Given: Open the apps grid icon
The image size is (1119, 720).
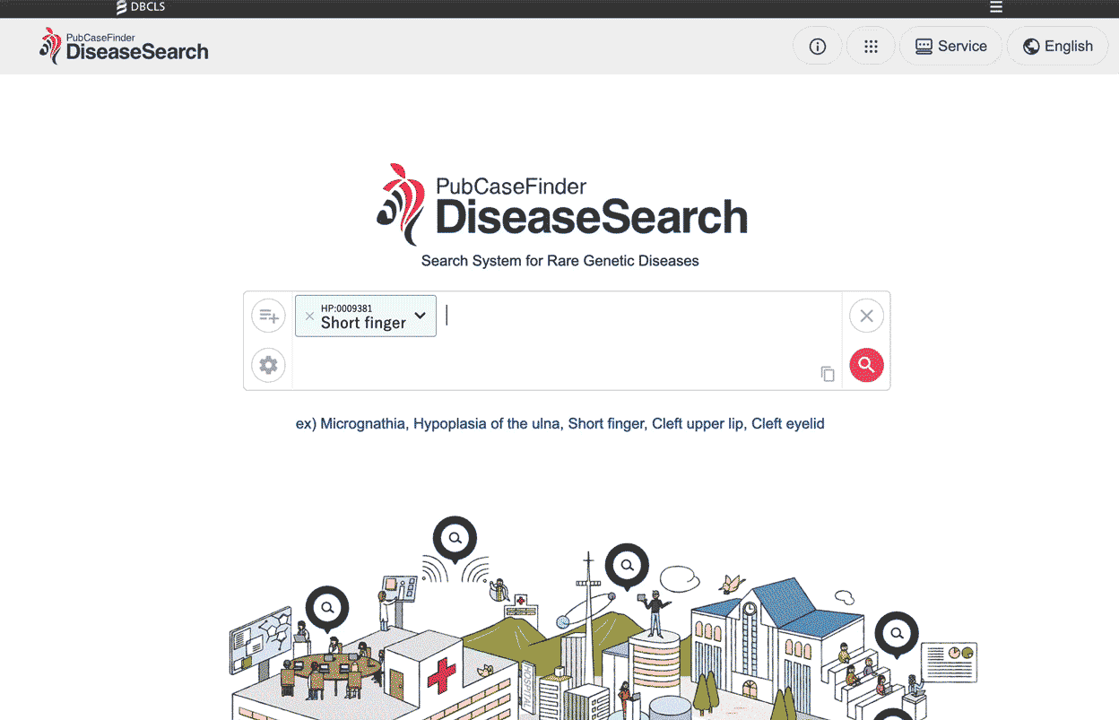Looking at the screenshot, I should click(x=871, y=47).
